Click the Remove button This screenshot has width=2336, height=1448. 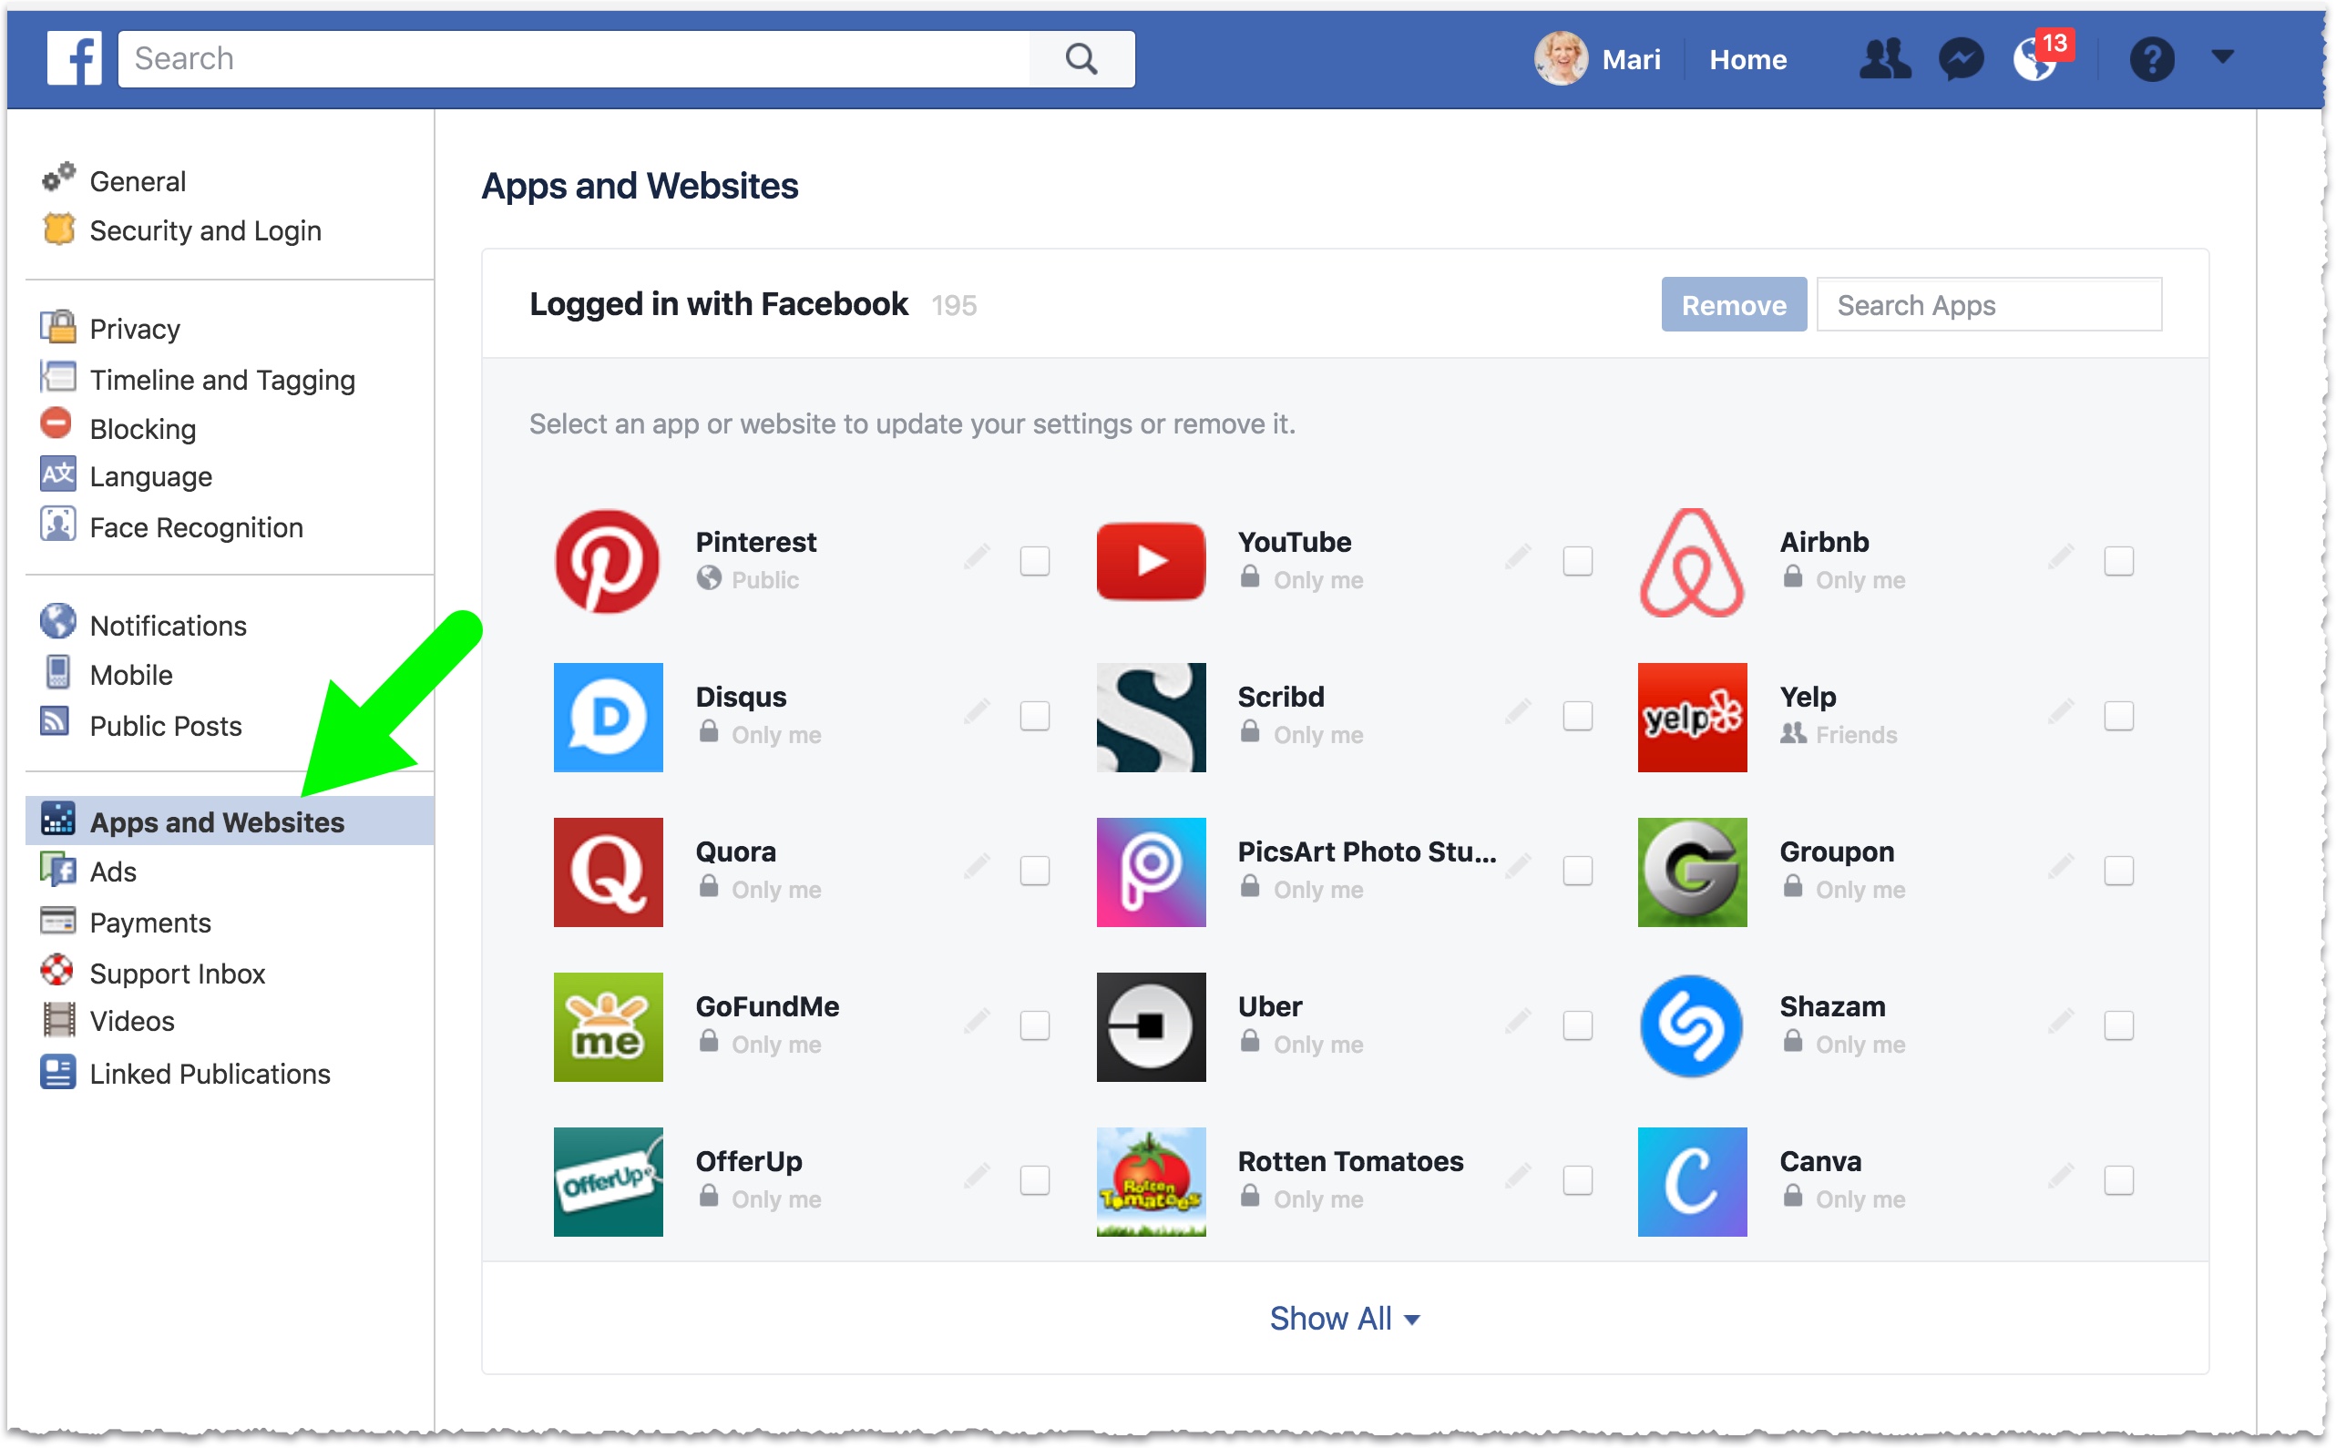tap(1734, 304)
